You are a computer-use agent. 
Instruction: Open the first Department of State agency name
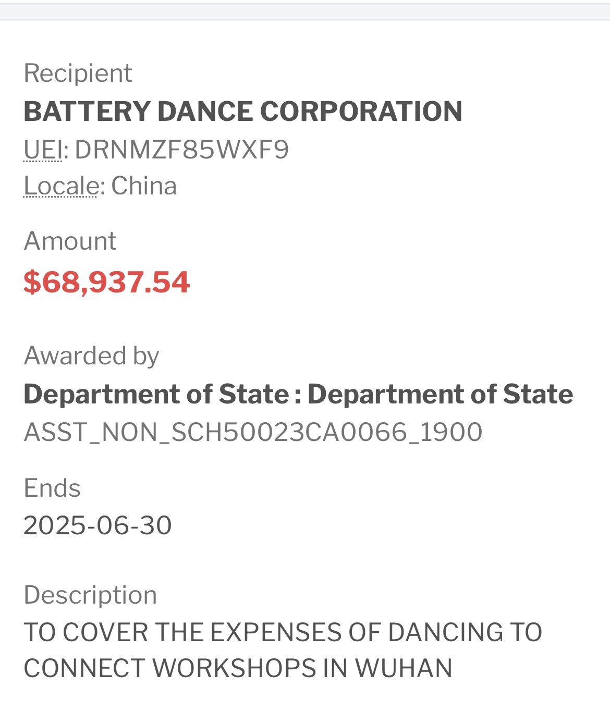[x=156, y=394]
